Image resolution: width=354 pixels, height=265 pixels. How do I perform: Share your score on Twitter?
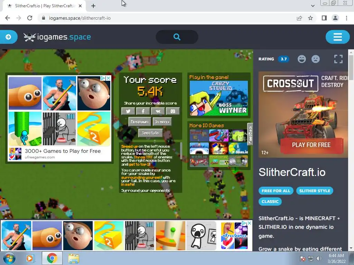click(128, 111)
